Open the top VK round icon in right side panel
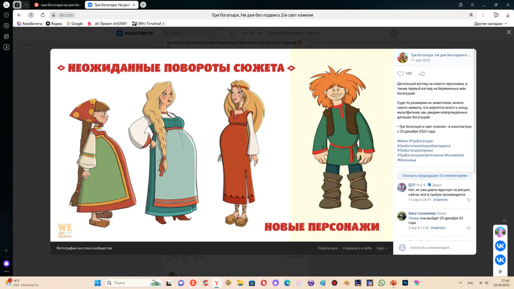Screen dimensions: 514x289 click(500, 246)
